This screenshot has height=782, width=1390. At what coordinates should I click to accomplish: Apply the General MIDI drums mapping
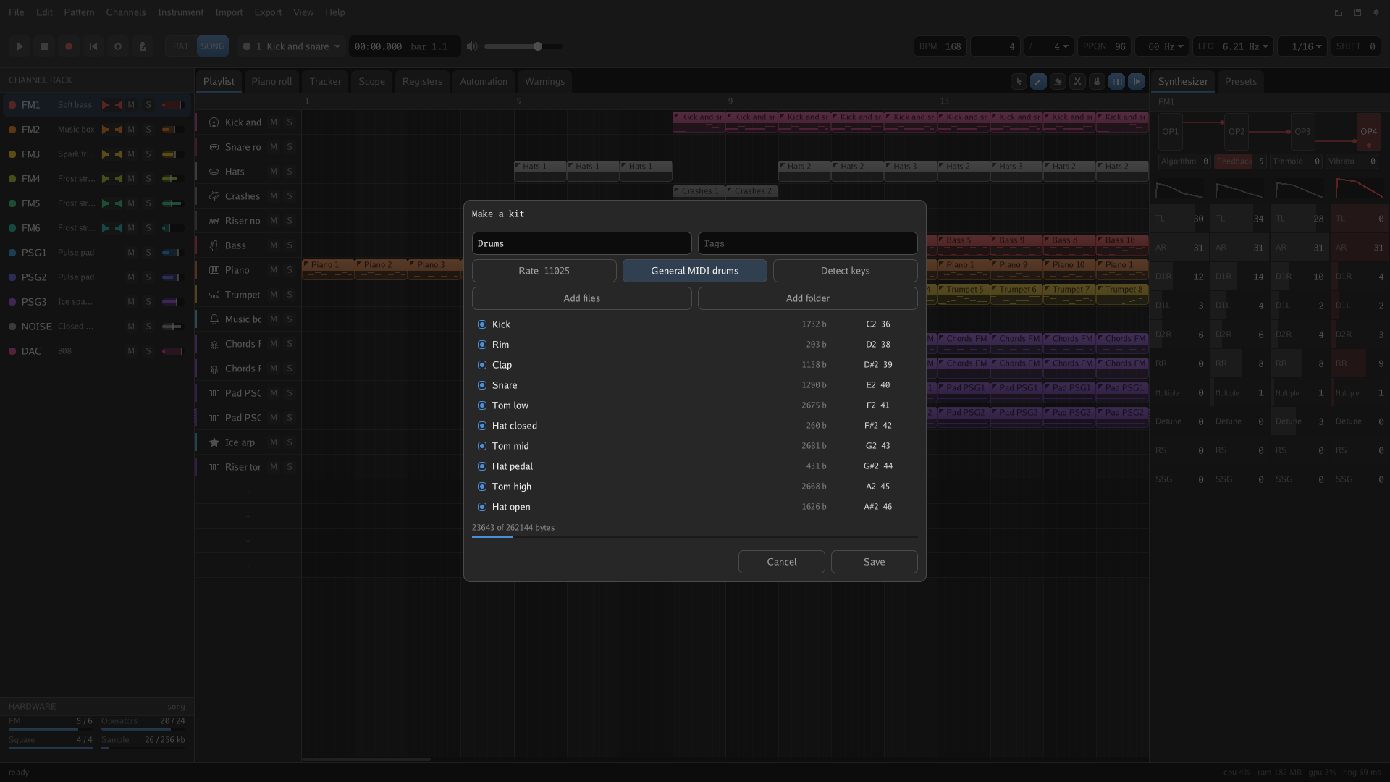pyautogui.click(x=695, y=271)
